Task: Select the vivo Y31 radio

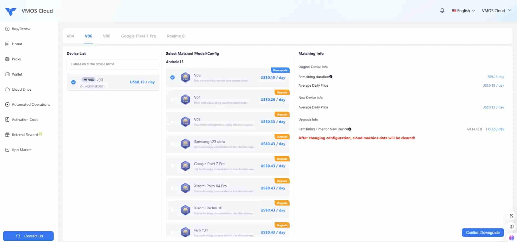Action: tap(172, 232)
